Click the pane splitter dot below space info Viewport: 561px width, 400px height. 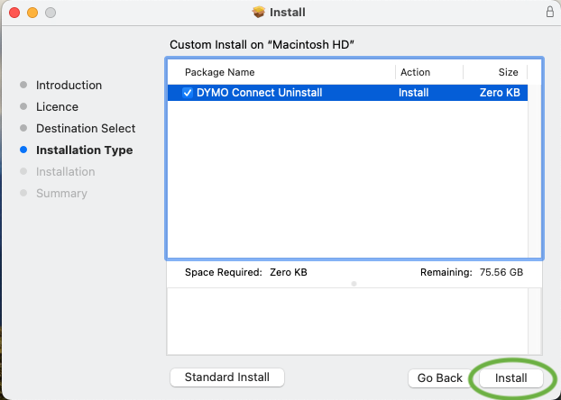coord(354,284)
